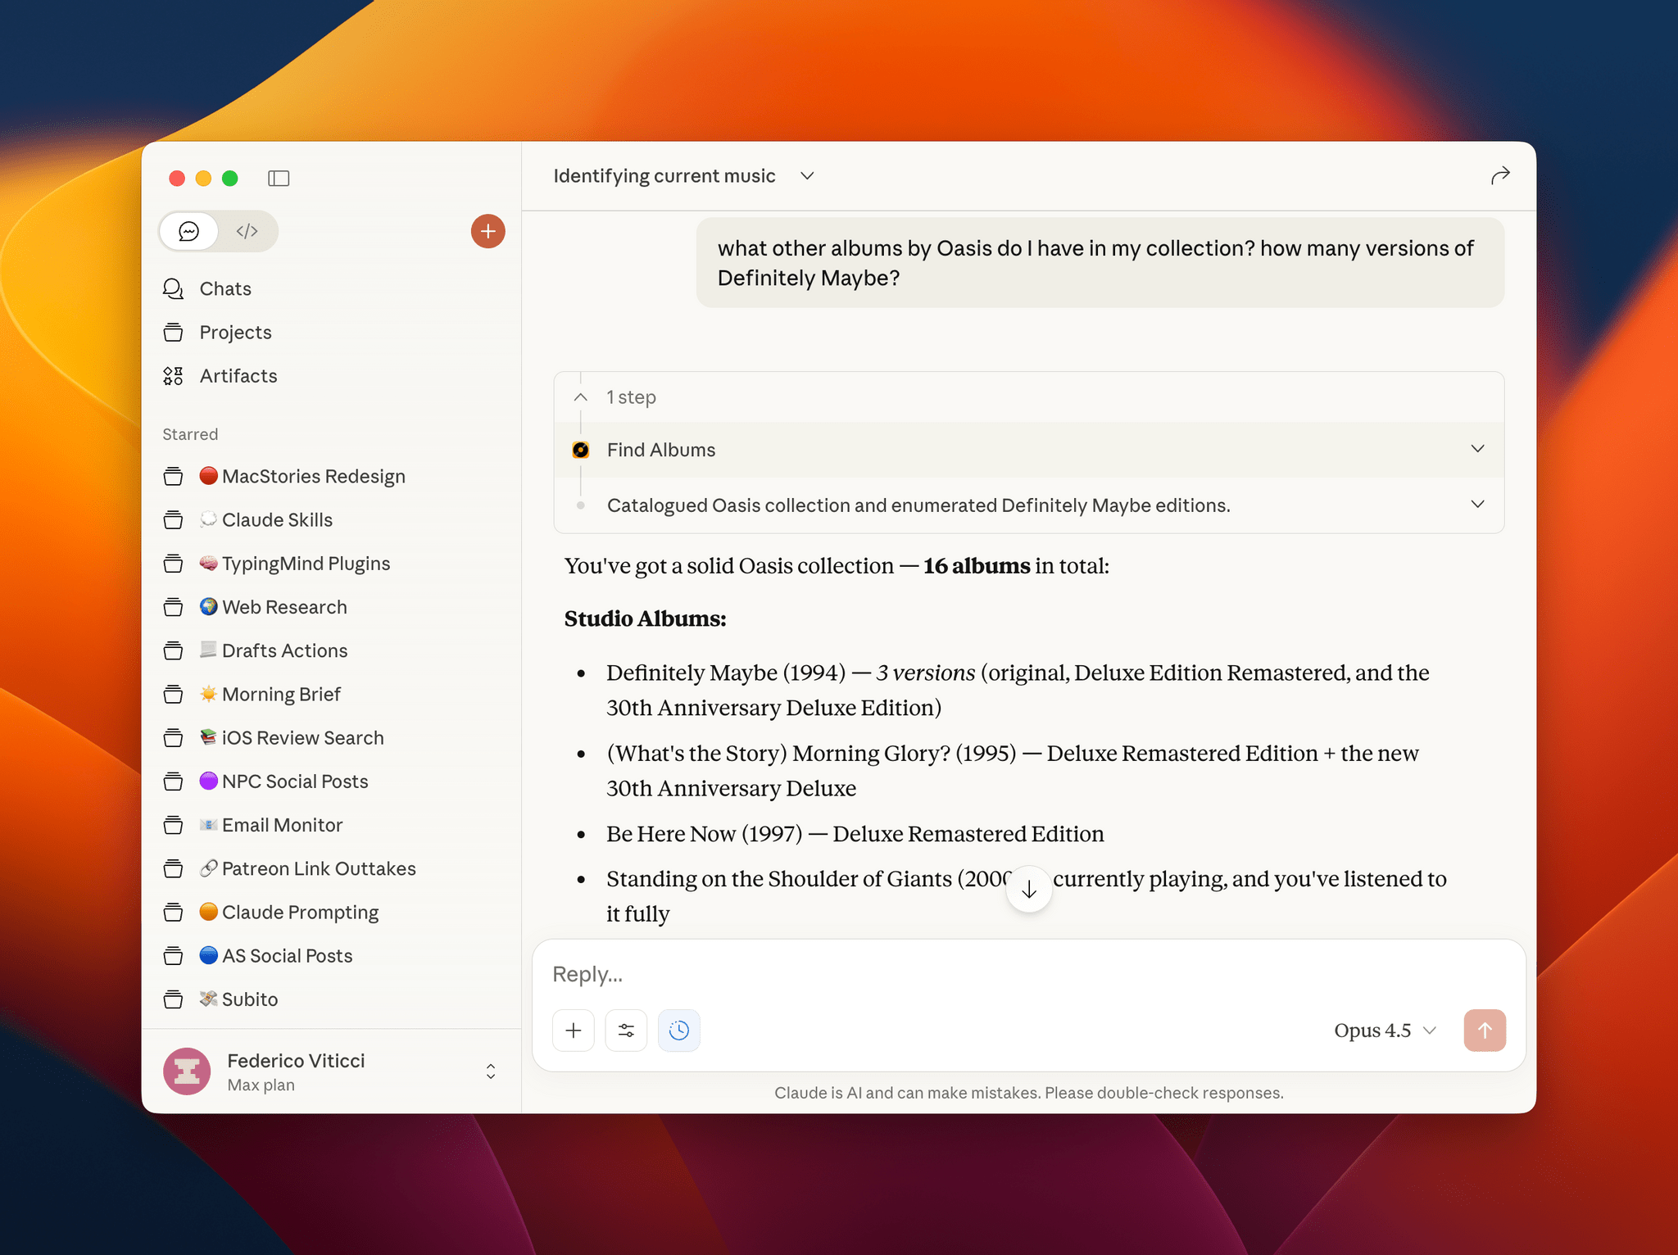Select the Artifacts section in the sidebar
1678x1255 pixels.
[238, 376]
